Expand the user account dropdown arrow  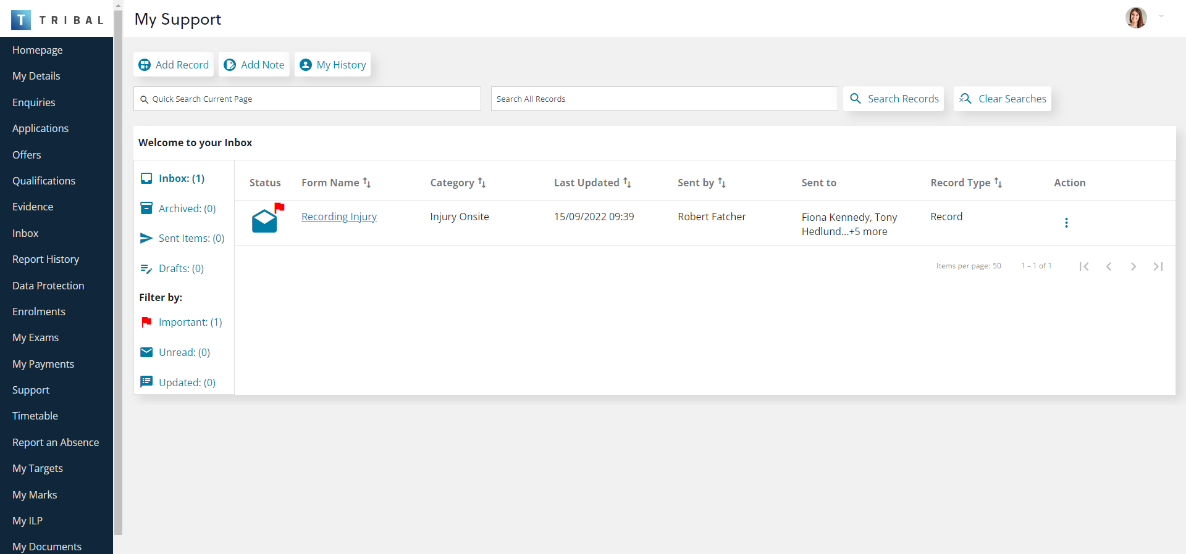(x=1161, y=17)
